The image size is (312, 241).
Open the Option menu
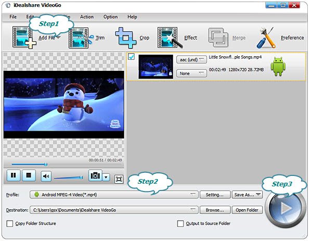click(110, 17)
